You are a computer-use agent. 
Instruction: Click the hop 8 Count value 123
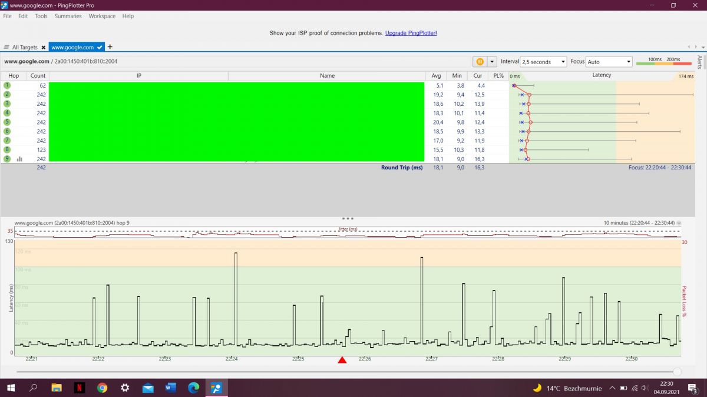click(x=41, y=150)
